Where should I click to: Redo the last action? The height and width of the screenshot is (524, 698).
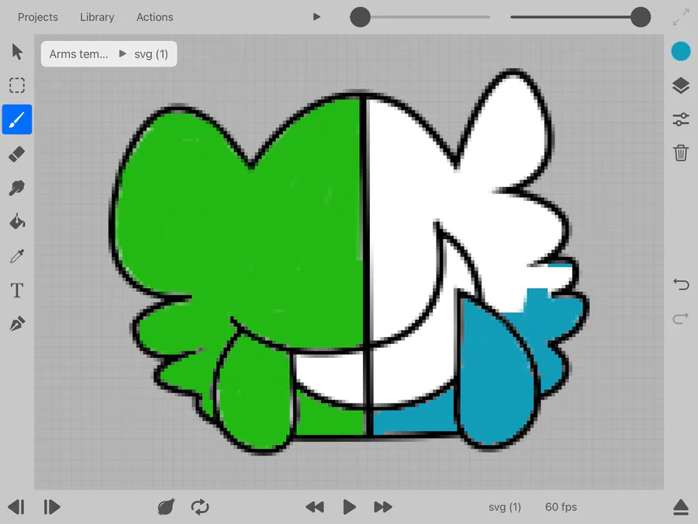click(681, 318)
